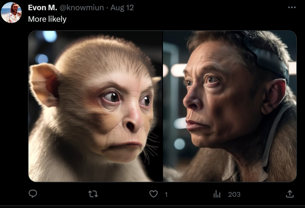Click the "More likely" tweet text
Image resolution: width=305 pixels, height=208 pixels.
[x=47, y=19]
